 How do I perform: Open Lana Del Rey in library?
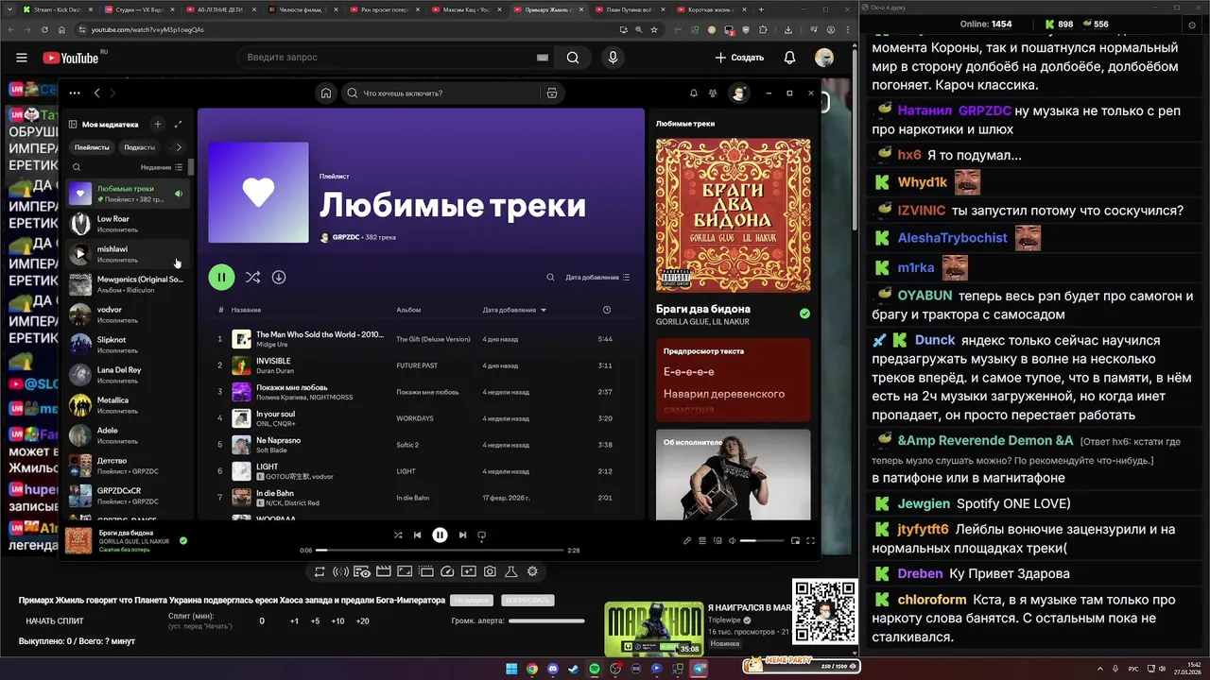coord(129,375)
